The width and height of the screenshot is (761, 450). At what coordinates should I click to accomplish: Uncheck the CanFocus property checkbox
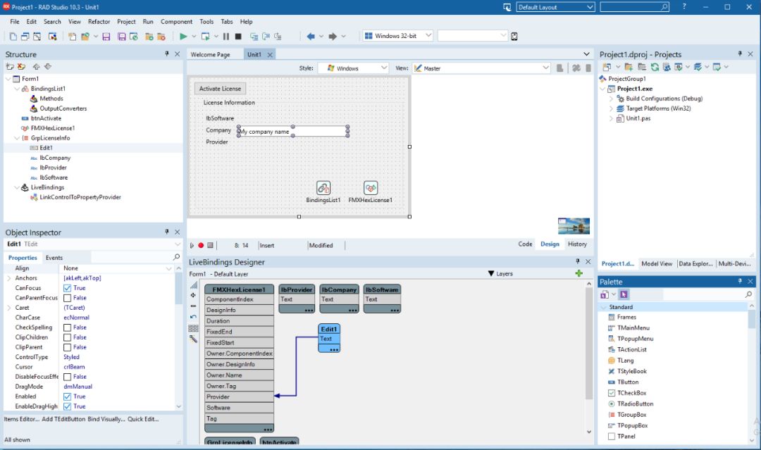68,288
